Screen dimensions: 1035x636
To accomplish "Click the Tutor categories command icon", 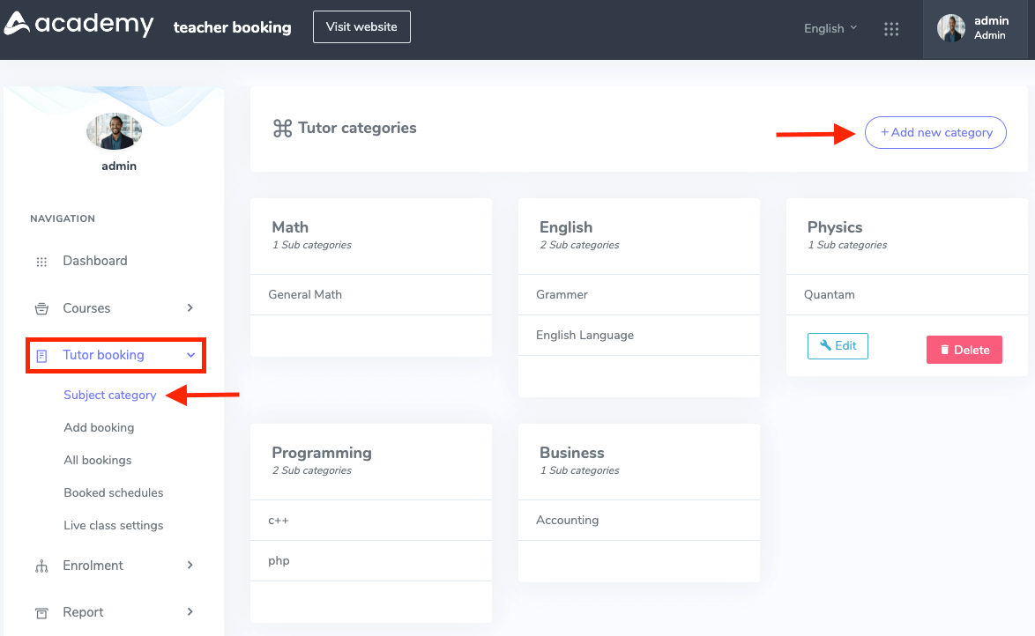I will (282, 128).
